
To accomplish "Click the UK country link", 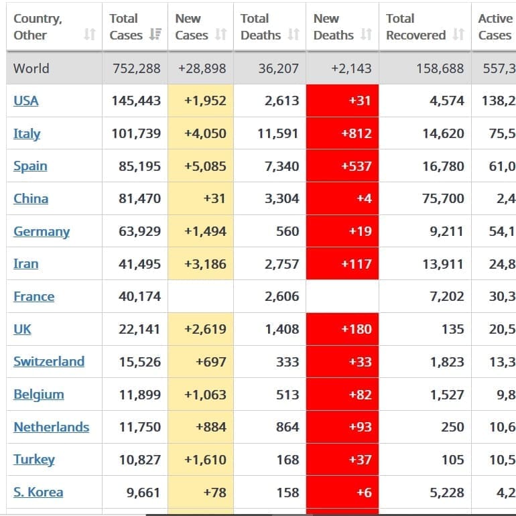I will (22, 329).
